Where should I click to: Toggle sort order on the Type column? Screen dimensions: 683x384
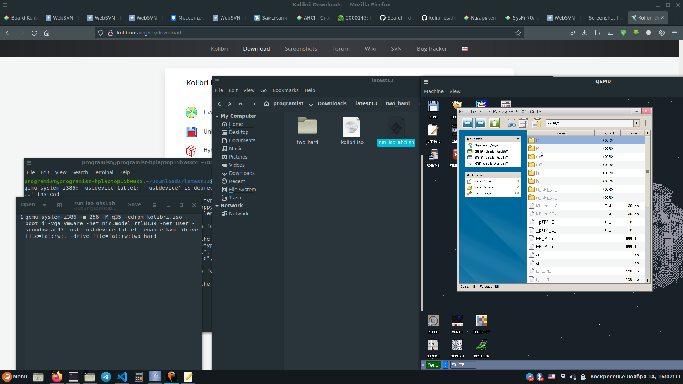608,133
